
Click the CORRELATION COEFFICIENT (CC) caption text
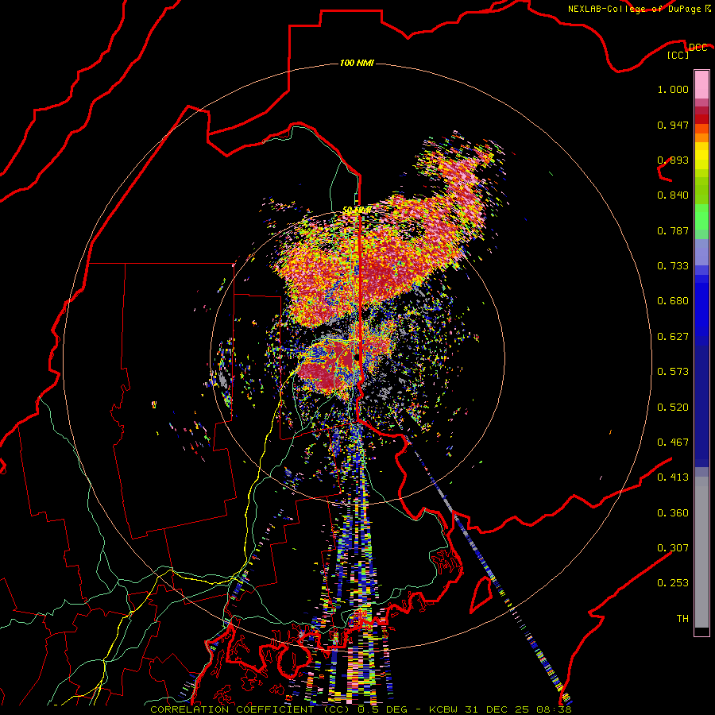249,709
